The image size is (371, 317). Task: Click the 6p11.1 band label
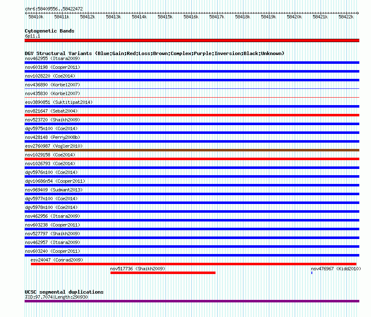point(33,36)
